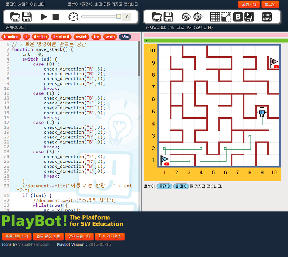
Task: Click the 비퍼:0 beeper badge below the maze
Action: coord(181,186)
